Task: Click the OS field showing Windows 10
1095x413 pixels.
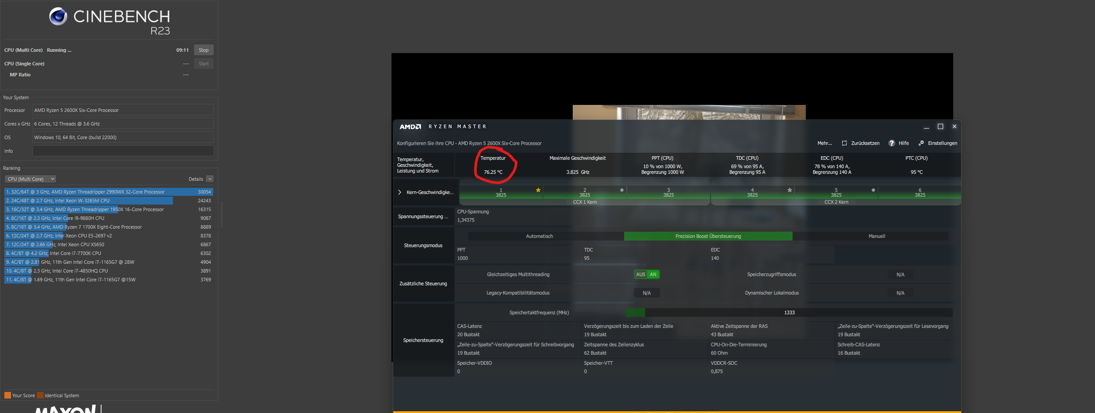Action: [x=123, y=137]
